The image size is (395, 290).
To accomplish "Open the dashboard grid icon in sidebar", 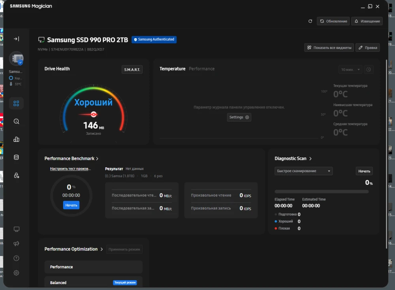I will point(16,103).
